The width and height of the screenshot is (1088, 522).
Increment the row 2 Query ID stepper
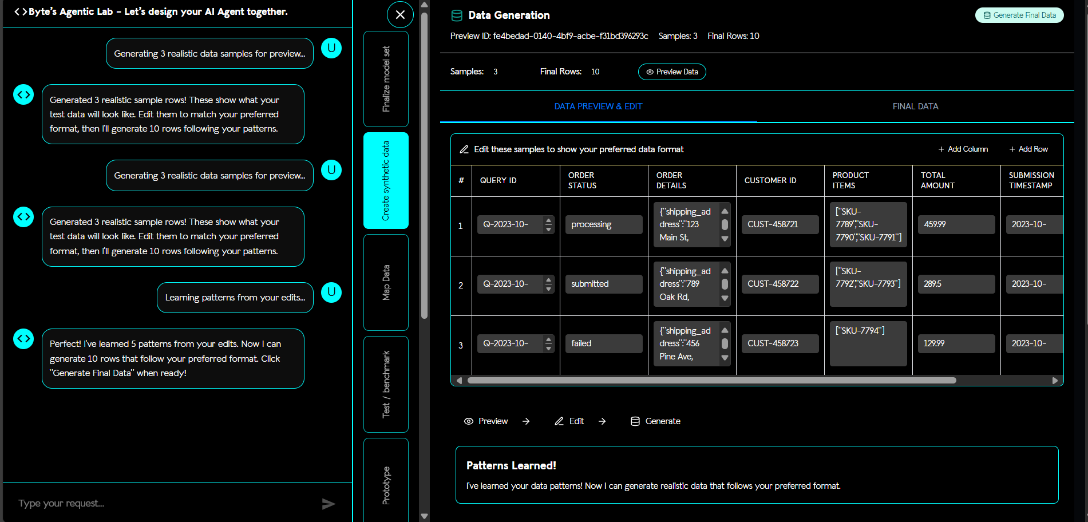coord(549,280)
